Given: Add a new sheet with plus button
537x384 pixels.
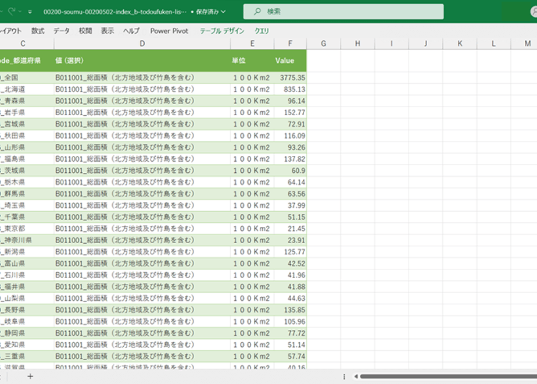Looking at the screenshot, I should (30, 376).
